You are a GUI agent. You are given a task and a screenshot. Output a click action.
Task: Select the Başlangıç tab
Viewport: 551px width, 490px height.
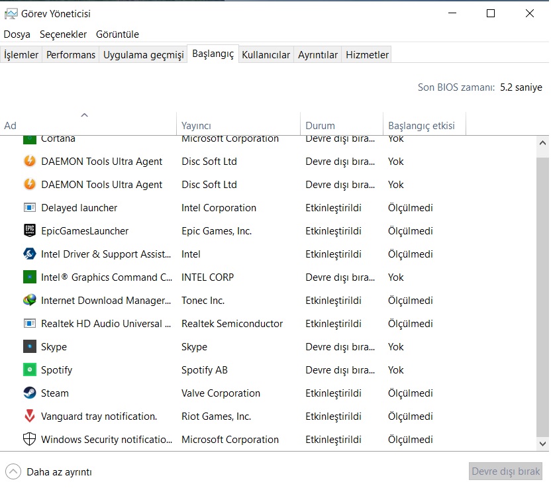click(213, 54)
